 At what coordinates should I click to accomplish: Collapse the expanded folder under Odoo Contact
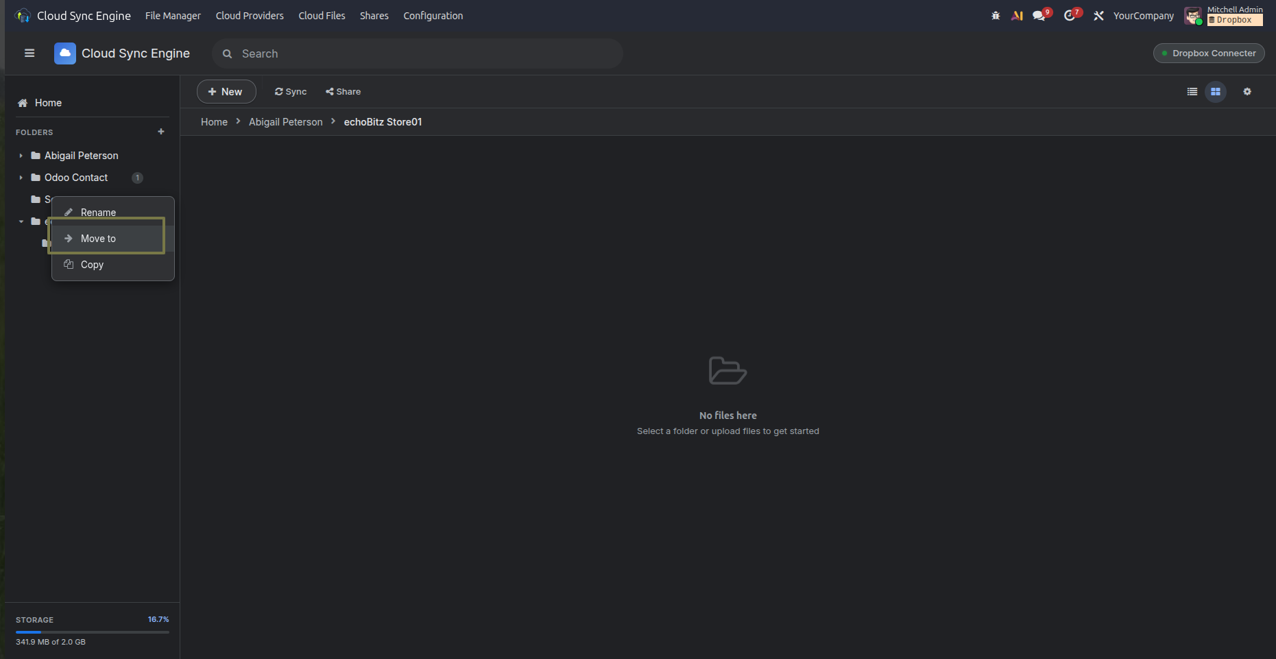21,221
